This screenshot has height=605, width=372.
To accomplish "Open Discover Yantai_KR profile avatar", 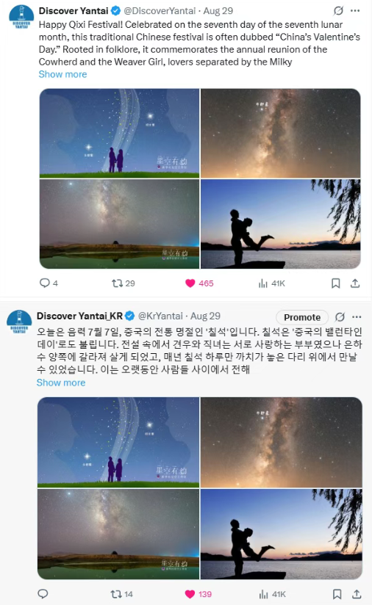I will 19,322.
